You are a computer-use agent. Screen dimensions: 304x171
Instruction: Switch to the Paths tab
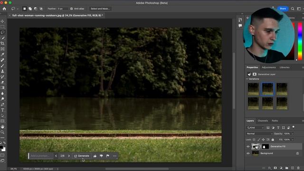[275, 121]
